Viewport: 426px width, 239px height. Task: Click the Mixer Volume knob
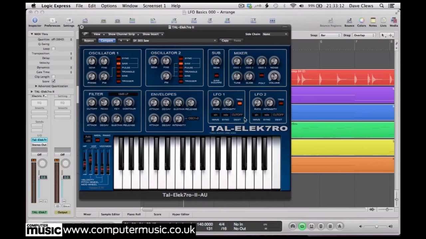coord(274,76)
